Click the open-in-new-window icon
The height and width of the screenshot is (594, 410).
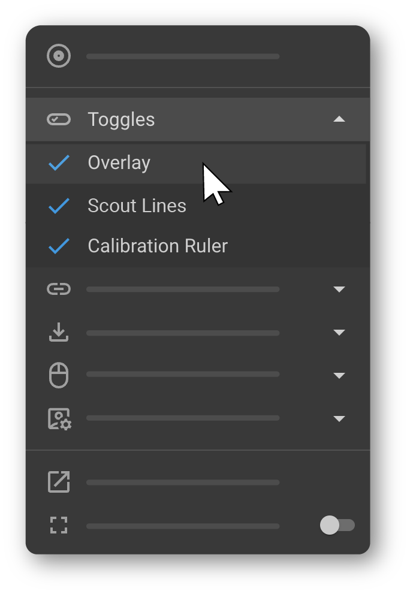(59, 482)
